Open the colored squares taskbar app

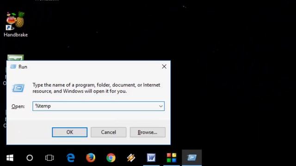(172, 158)
